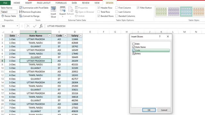Image resolution: width=205 pixels, height=115 pixels.
Task: Apply the purple table style swatch
Action: [174, 11]
